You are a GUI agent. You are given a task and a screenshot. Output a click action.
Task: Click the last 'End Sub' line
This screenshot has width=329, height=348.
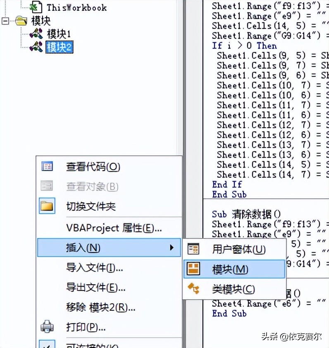[229, 313]
